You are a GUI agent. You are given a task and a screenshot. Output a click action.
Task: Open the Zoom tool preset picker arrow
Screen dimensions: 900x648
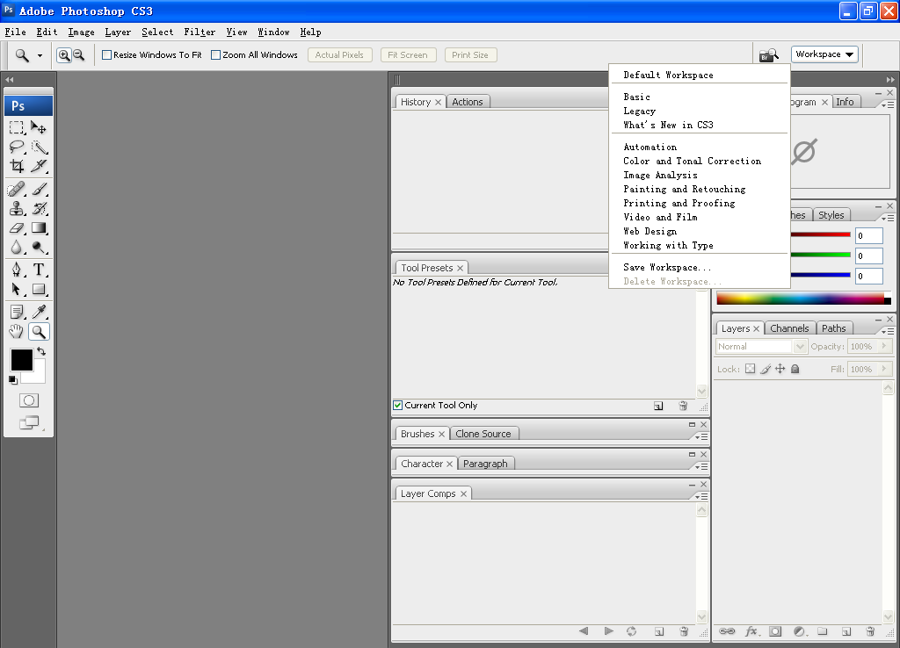pyautogui.click(x=40, y=55)
